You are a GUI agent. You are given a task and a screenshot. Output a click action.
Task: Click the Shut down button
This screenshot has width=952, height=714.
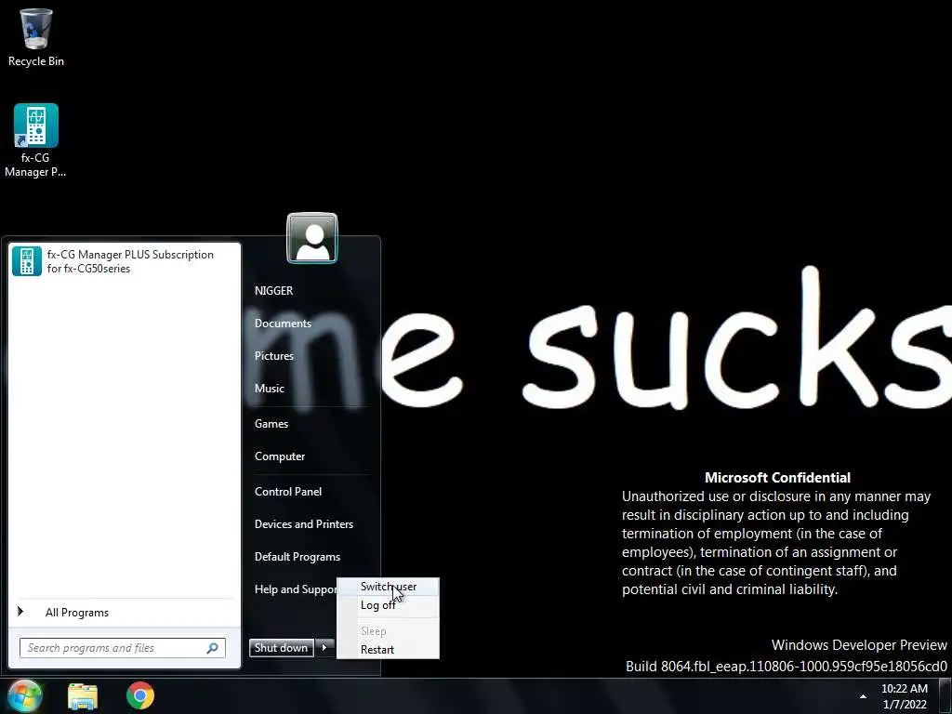(x=281, y=648)
